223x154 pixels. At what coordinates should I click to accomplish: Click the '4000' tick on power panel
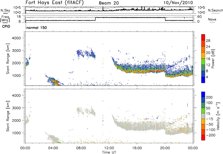16,38
